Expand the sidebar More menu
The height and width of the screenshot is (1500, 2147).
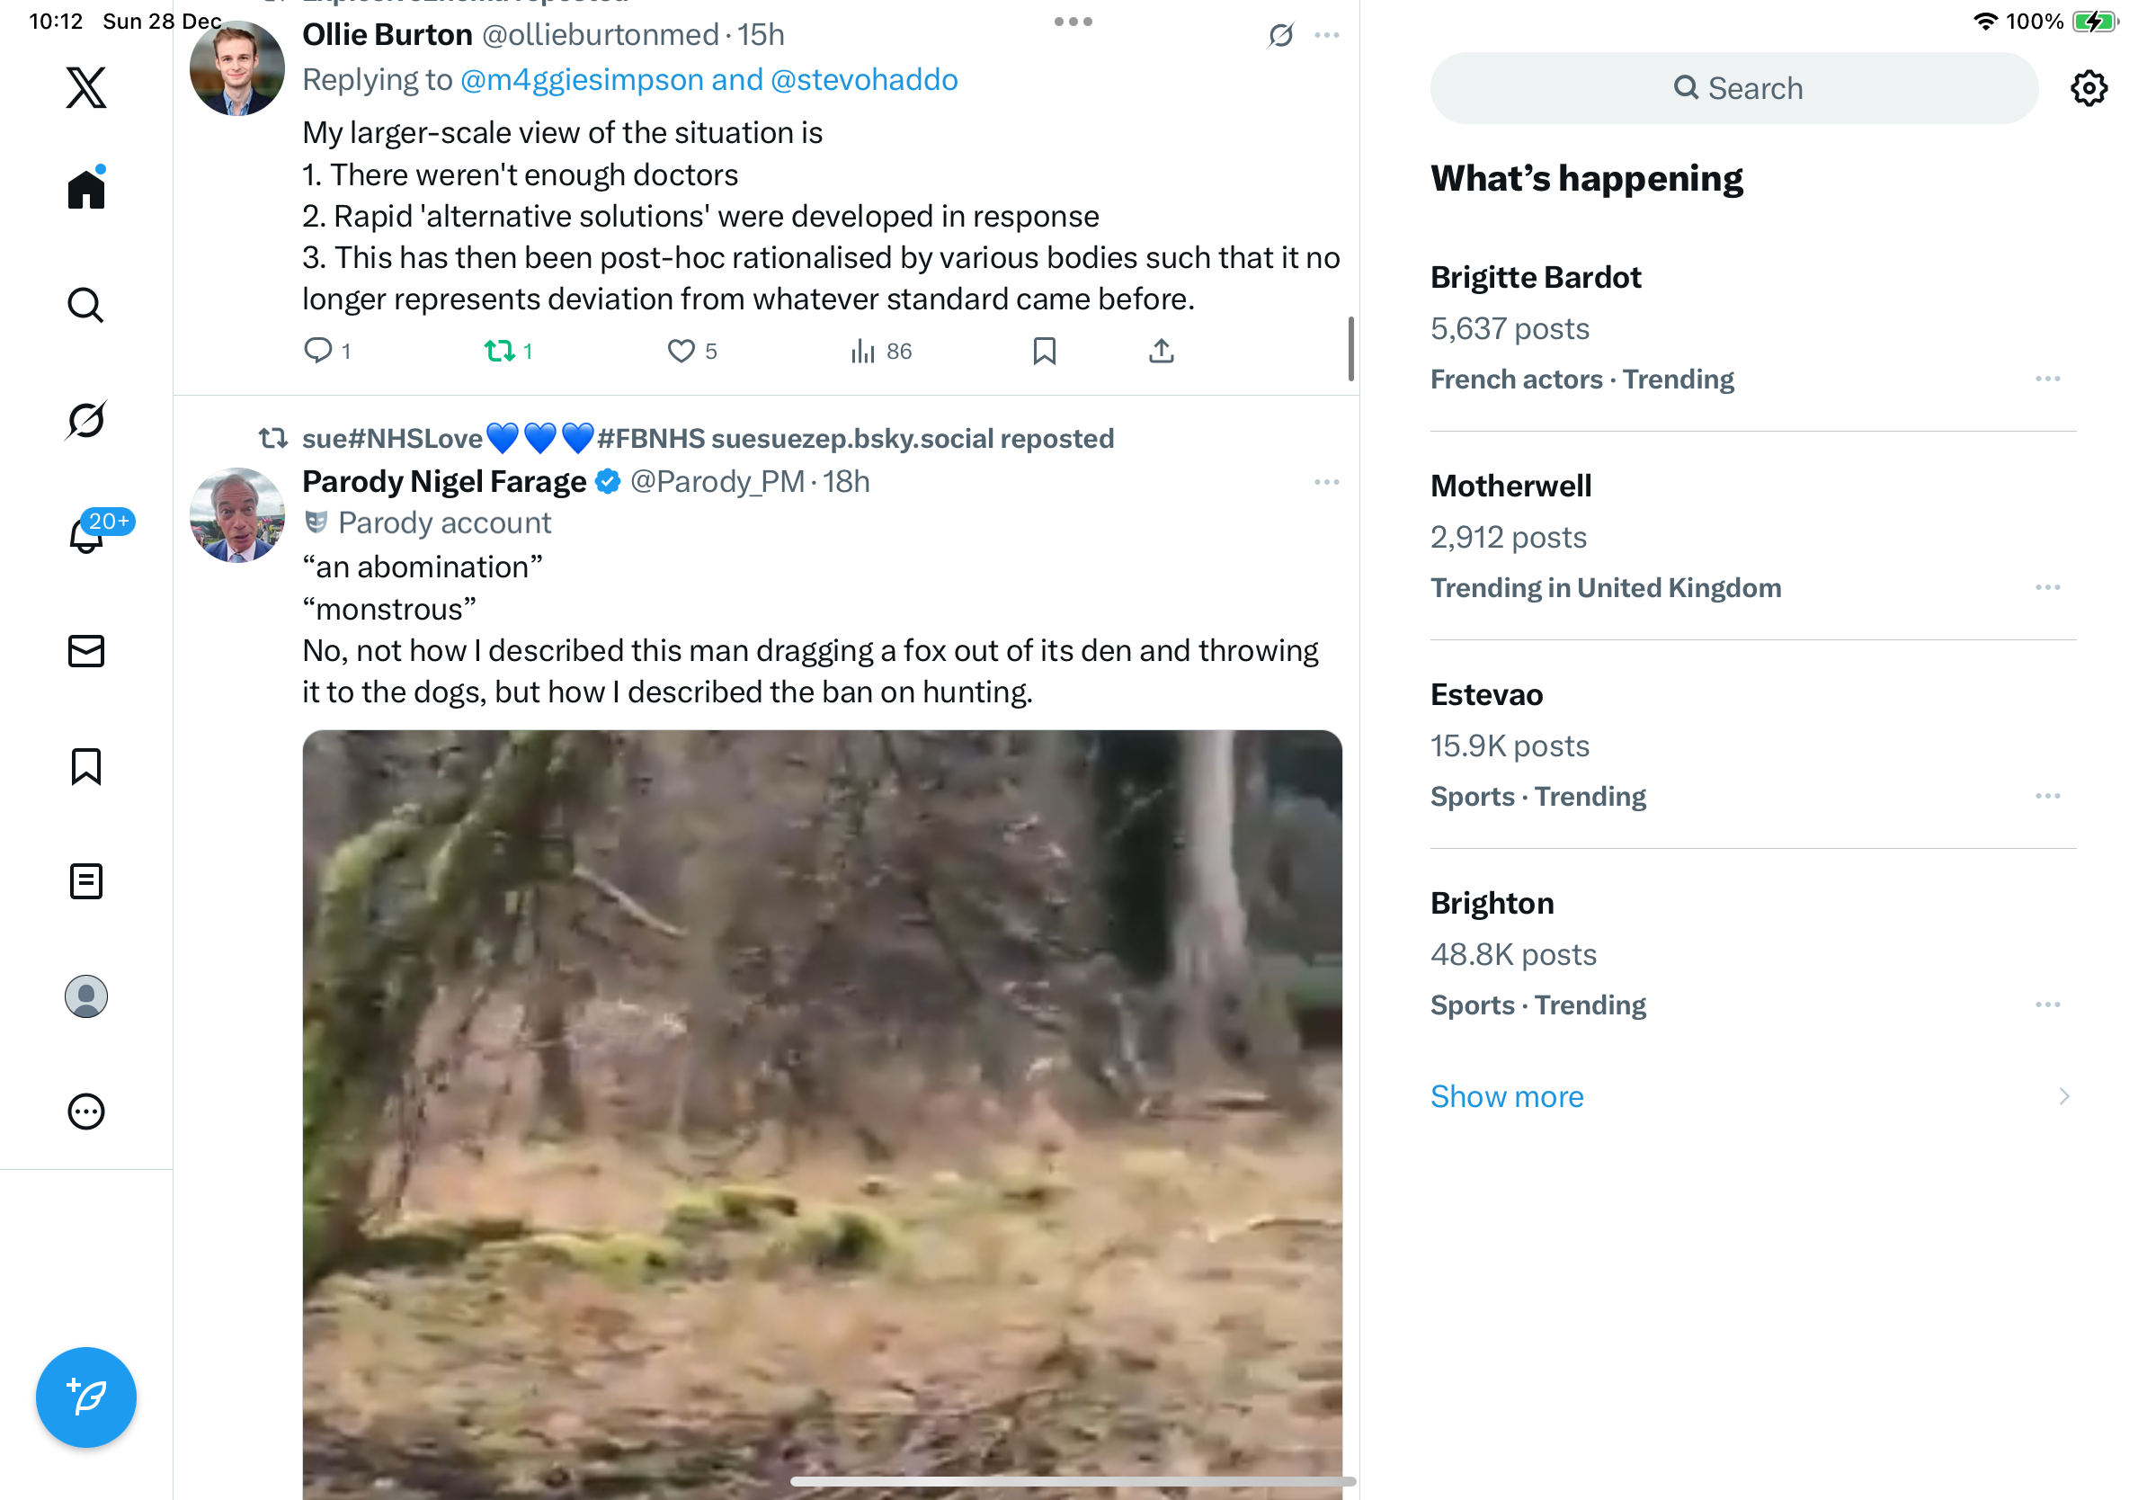(86, 1112)
